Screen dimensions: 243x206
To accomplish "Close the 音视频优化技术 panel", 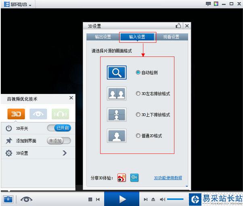I will tap(71, 98).
